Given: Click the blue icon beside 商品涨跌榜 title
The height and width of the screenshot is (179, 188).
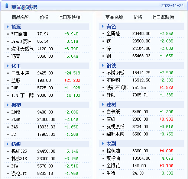Looking at the screenshot, I should pyautogui.click(x=7, y=6).
